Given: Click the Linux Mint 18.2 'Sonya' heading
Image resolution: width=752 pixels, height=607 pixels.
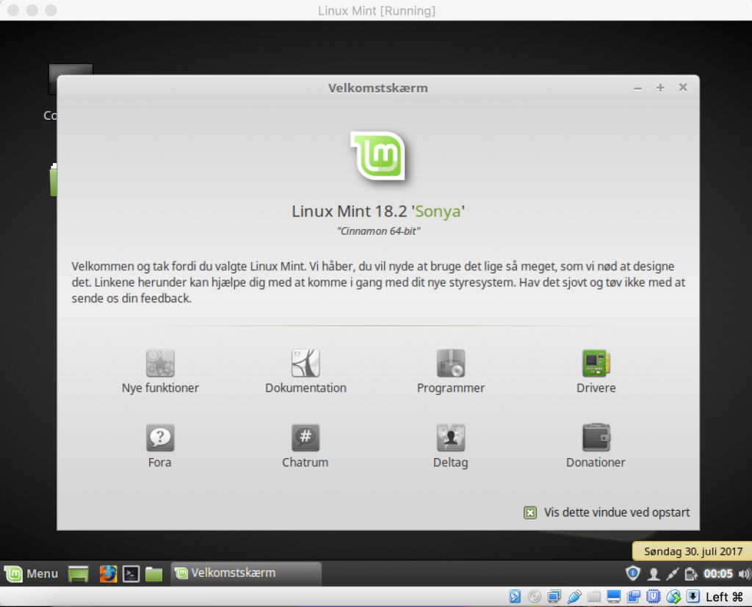Looking at the screenshot, I should [x=378, y=211].
